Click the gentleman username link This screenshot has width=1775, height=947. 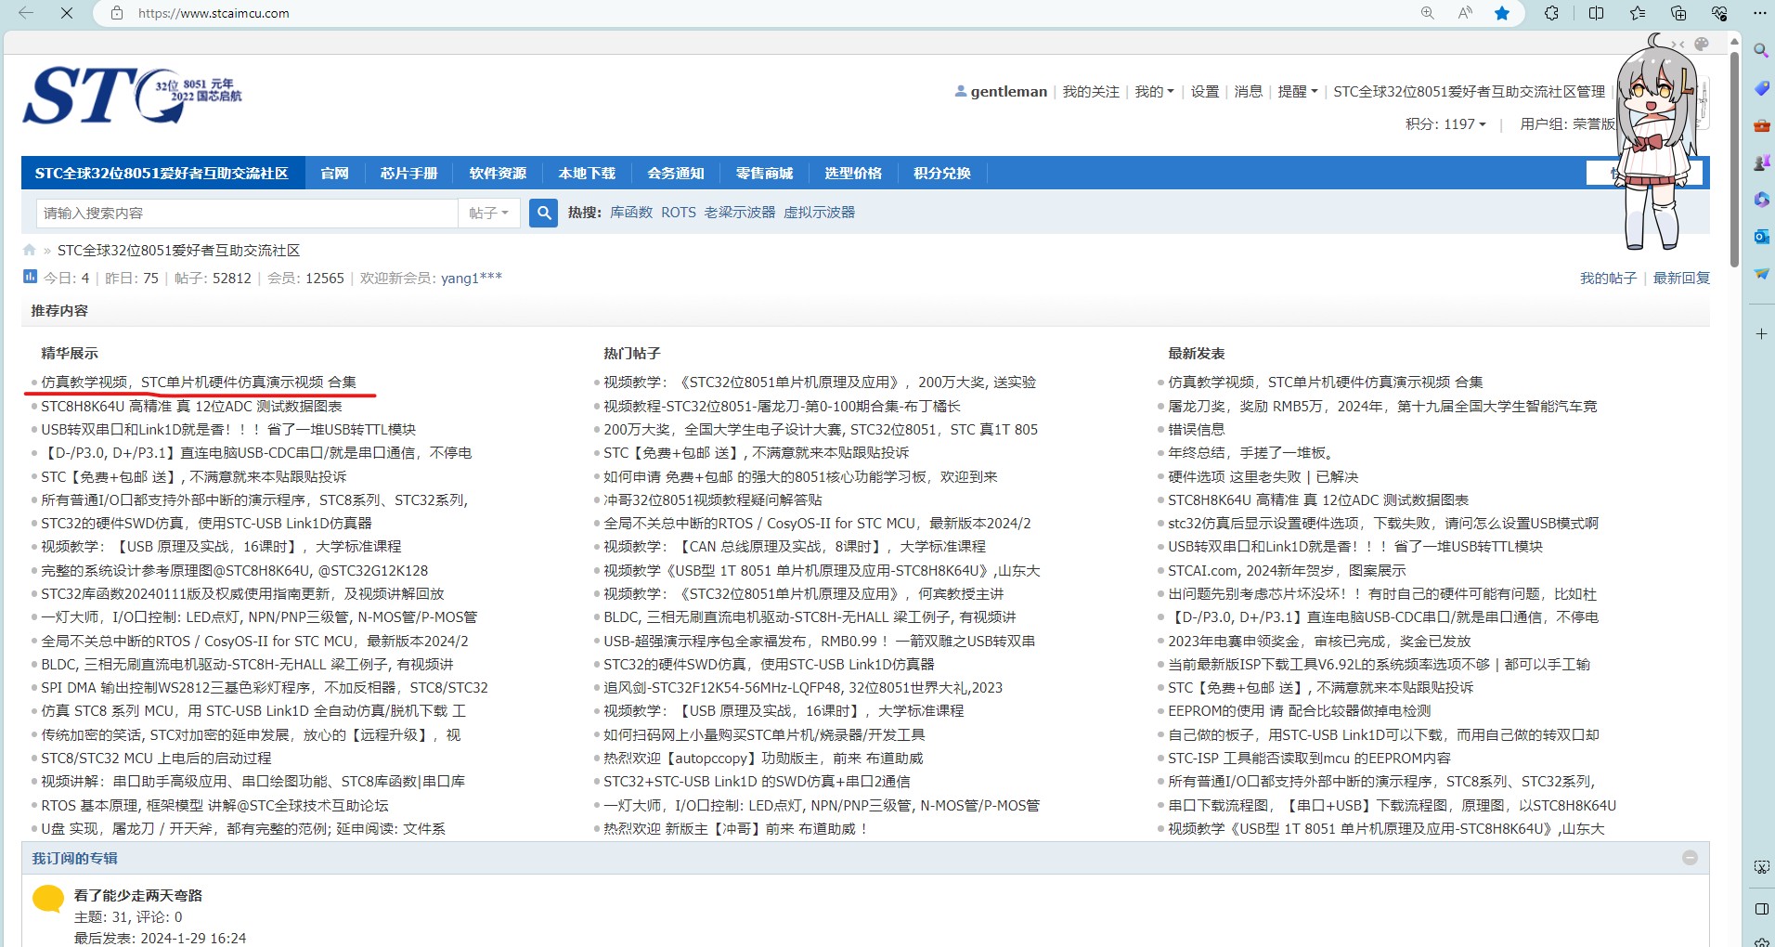click(x=1008, y=91)
